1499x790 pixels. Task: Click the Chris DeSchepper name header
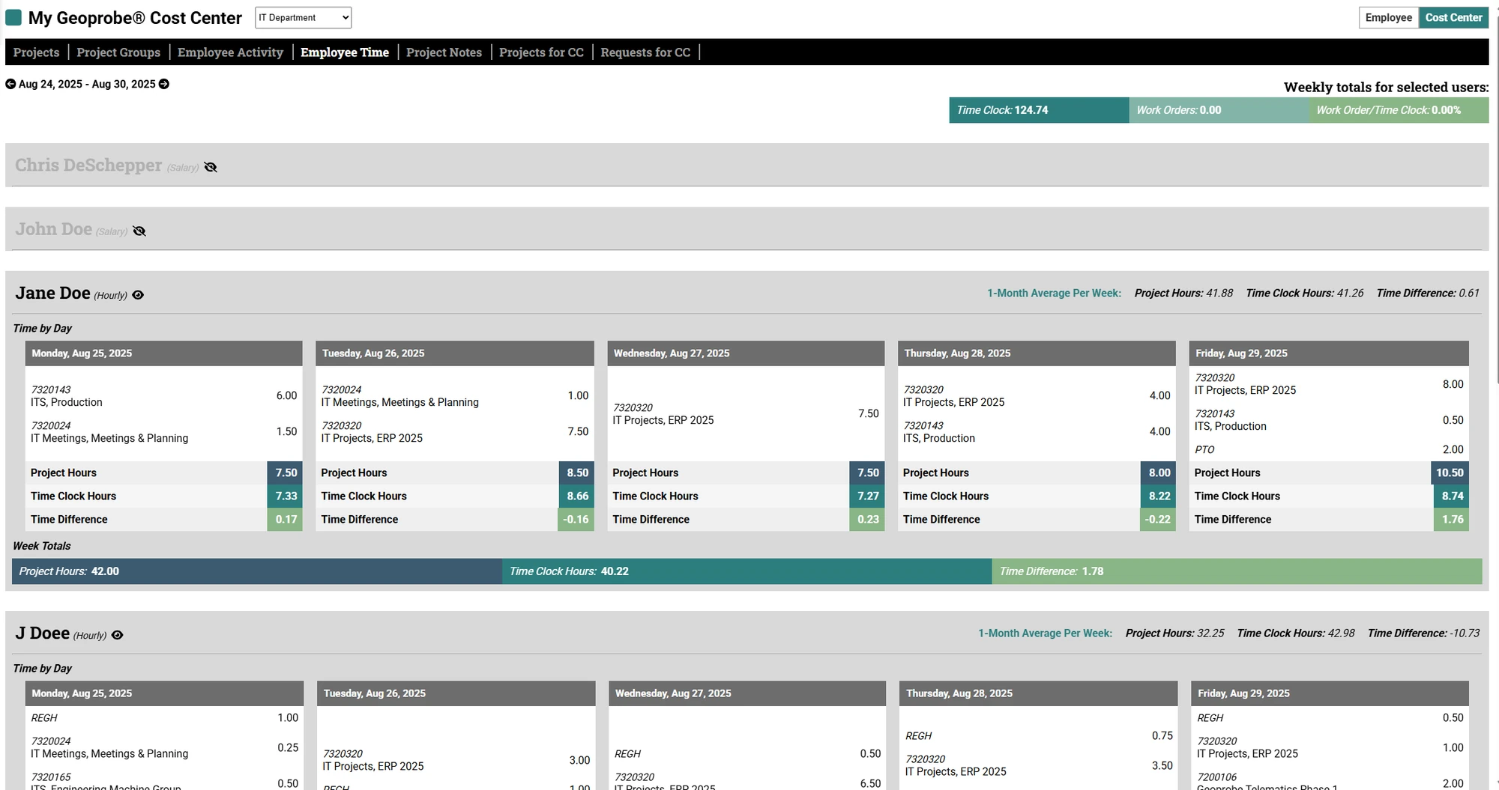88,165
